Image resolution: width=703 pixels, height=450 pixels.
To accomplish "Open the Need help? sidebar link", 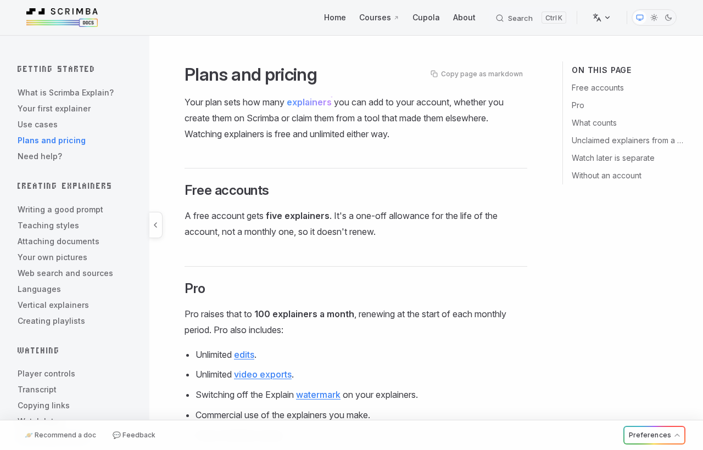I will click(40, 156).
